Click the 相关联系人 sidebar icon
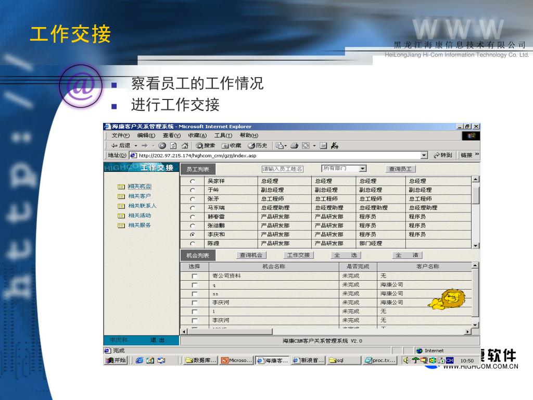Image resolution: width=533 pixels, height=400 pixels. pos(121,206)
